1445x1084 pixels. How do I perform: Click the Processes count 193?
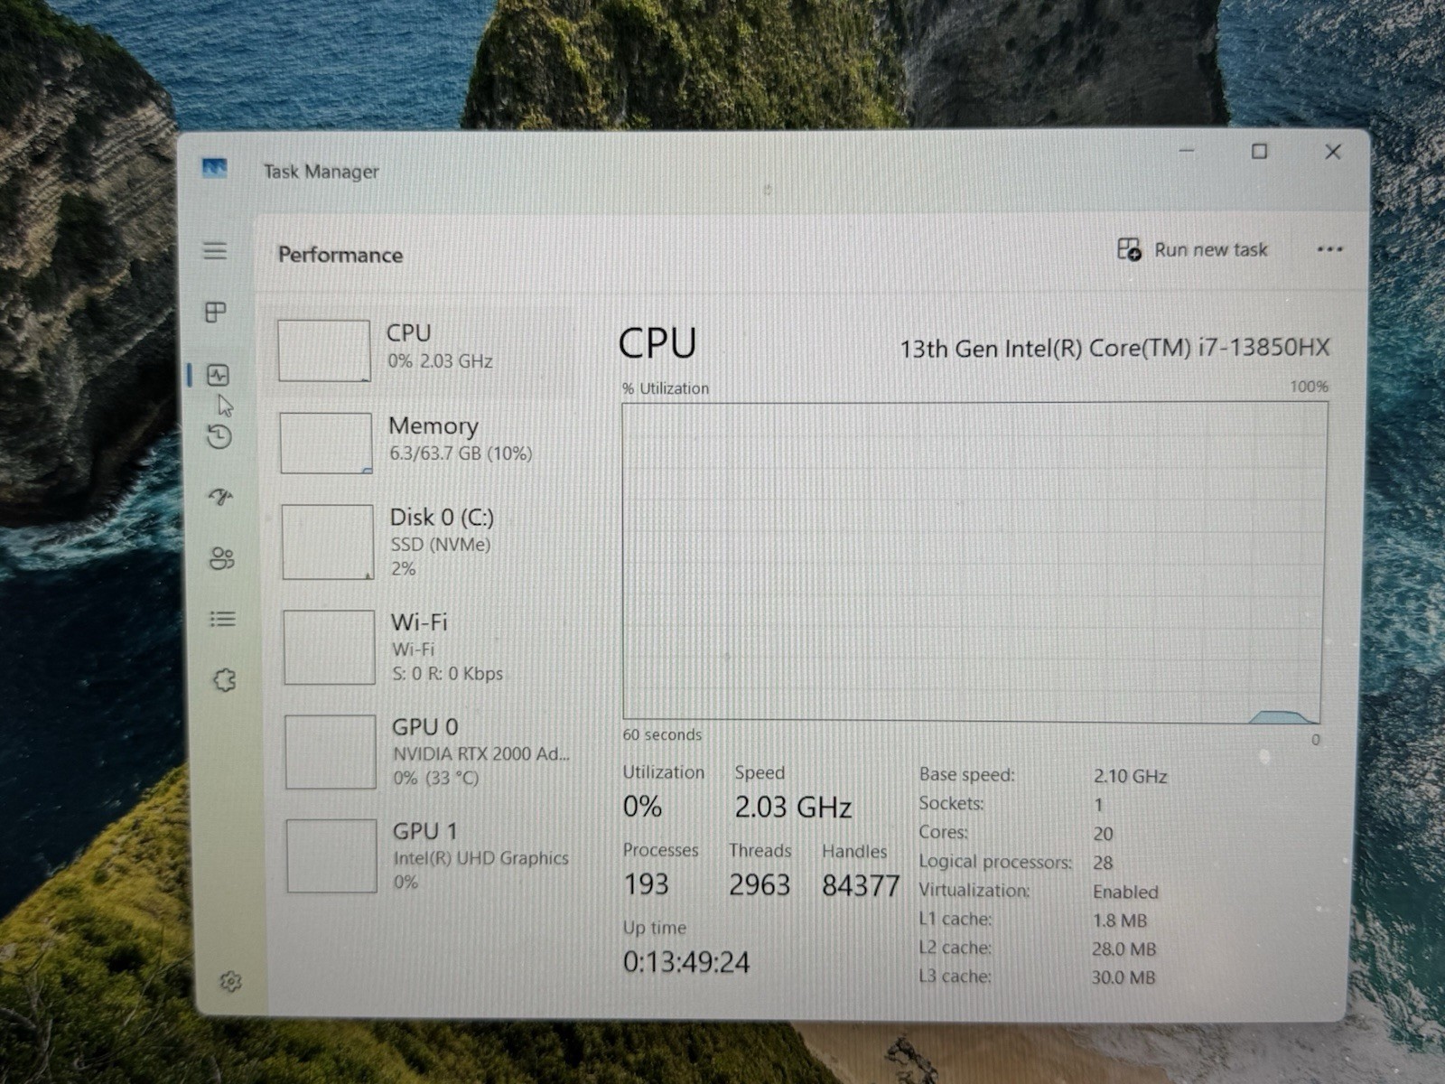(646, 883)
